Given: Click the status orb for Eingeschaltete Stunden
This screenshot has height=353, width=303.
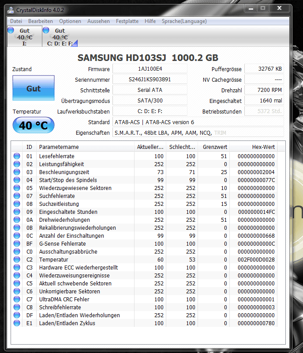Looking at the screenshot, I should [17, 212].
